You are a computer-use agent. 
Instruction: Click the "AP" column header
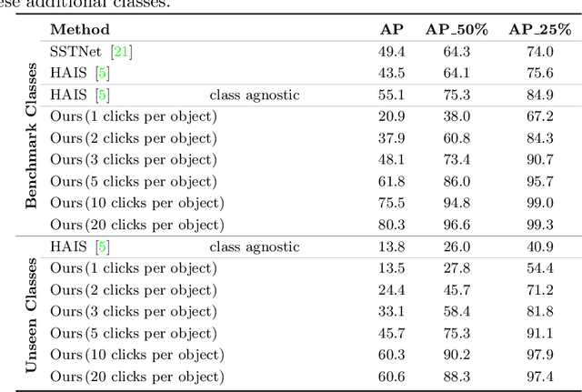tap(391, 30)
